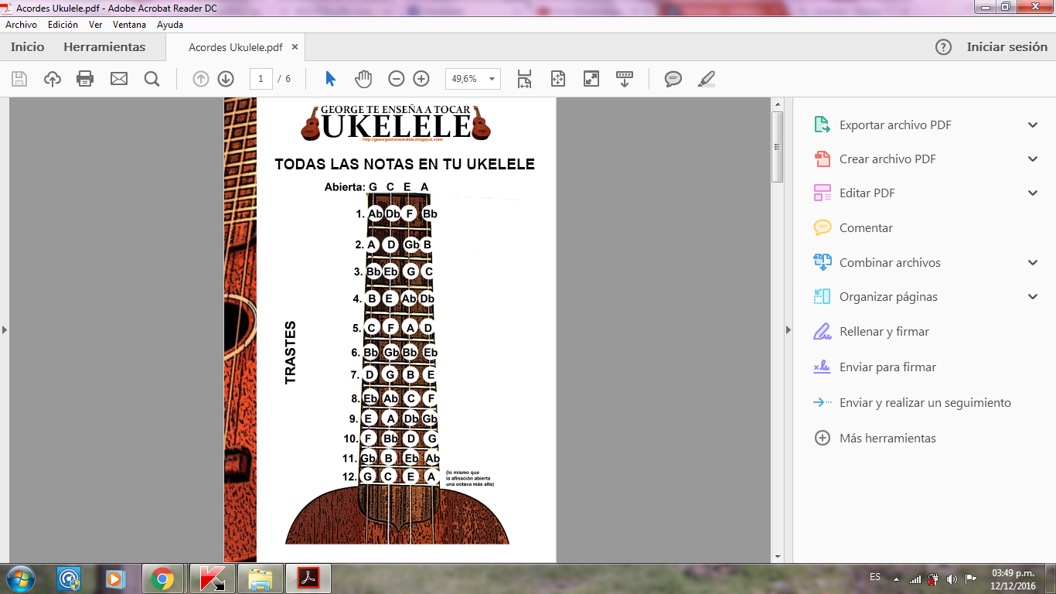
Task: Click Iniciar sesión link
Action: tap(1007, 47)
